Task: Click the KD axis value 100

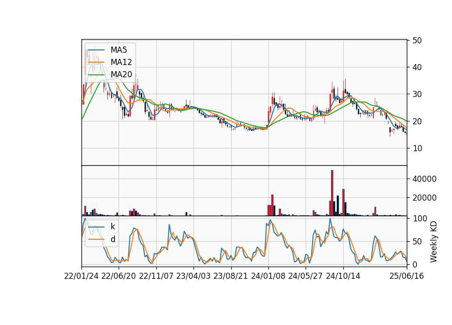Action: [420, 219]
